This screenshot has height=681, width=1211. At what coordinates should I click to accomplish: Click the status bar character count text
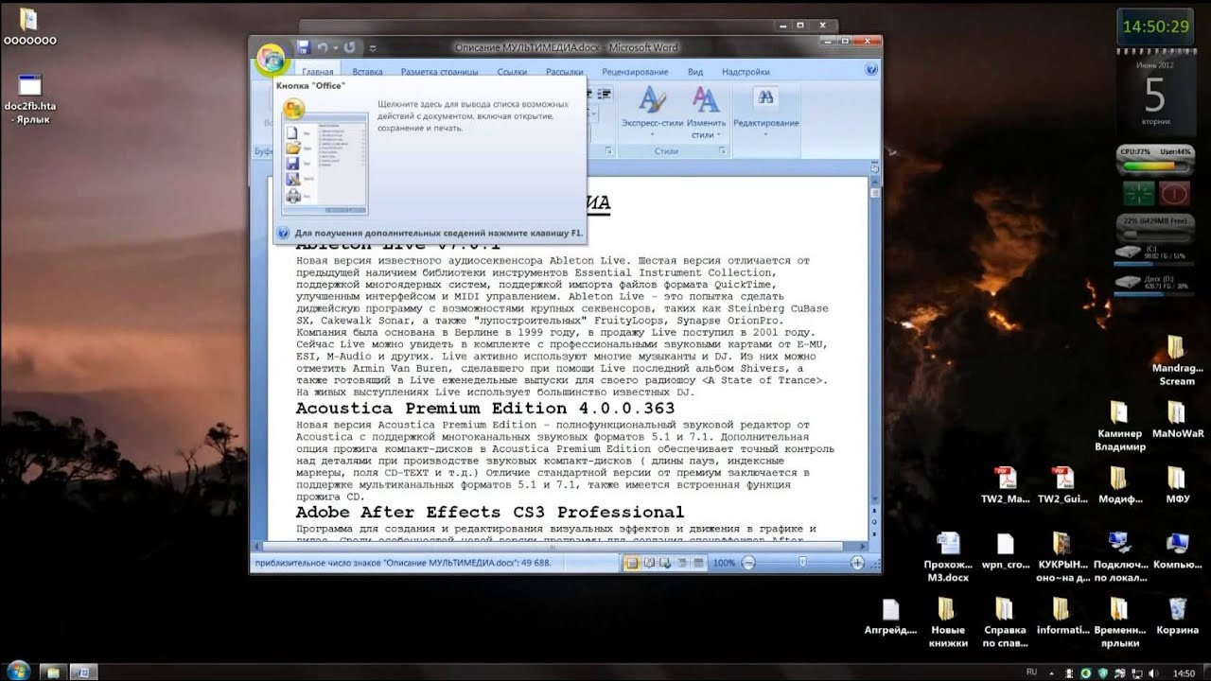[401, 563]
